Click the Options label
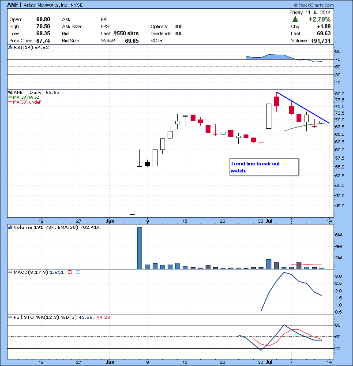This screenshot has height=366, width=353. pyautogui.click(x=159, y=26)
